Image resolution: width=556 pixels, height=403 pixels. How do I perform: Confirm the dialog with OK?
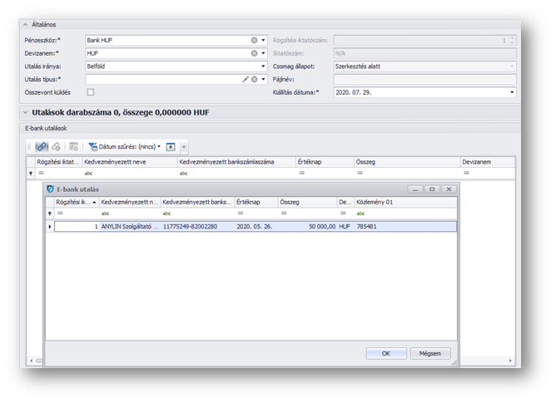[x=386, y=353]
